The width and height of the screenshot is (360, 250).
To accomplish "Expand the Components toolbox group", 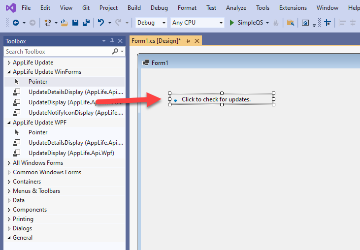I will tap(9, 210).
